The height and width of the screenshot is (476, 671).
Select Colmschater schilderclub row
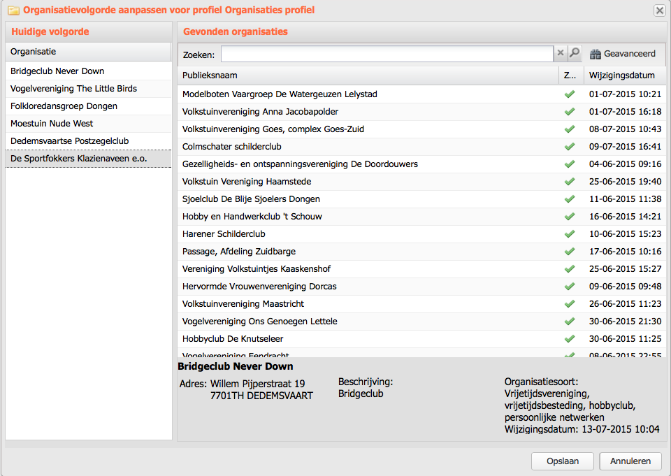coord(421,147)
